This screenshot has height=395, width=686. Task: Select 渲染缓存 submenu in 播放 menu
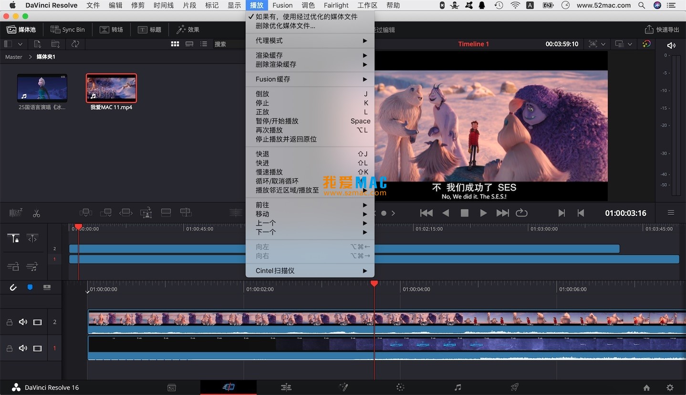pos(310,55)
